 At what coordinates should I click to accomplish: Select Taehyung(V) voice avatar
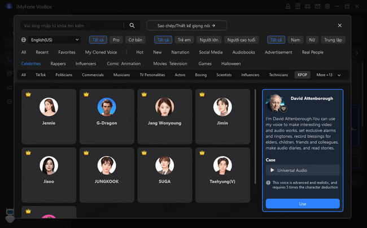click(x=222, y=165)
